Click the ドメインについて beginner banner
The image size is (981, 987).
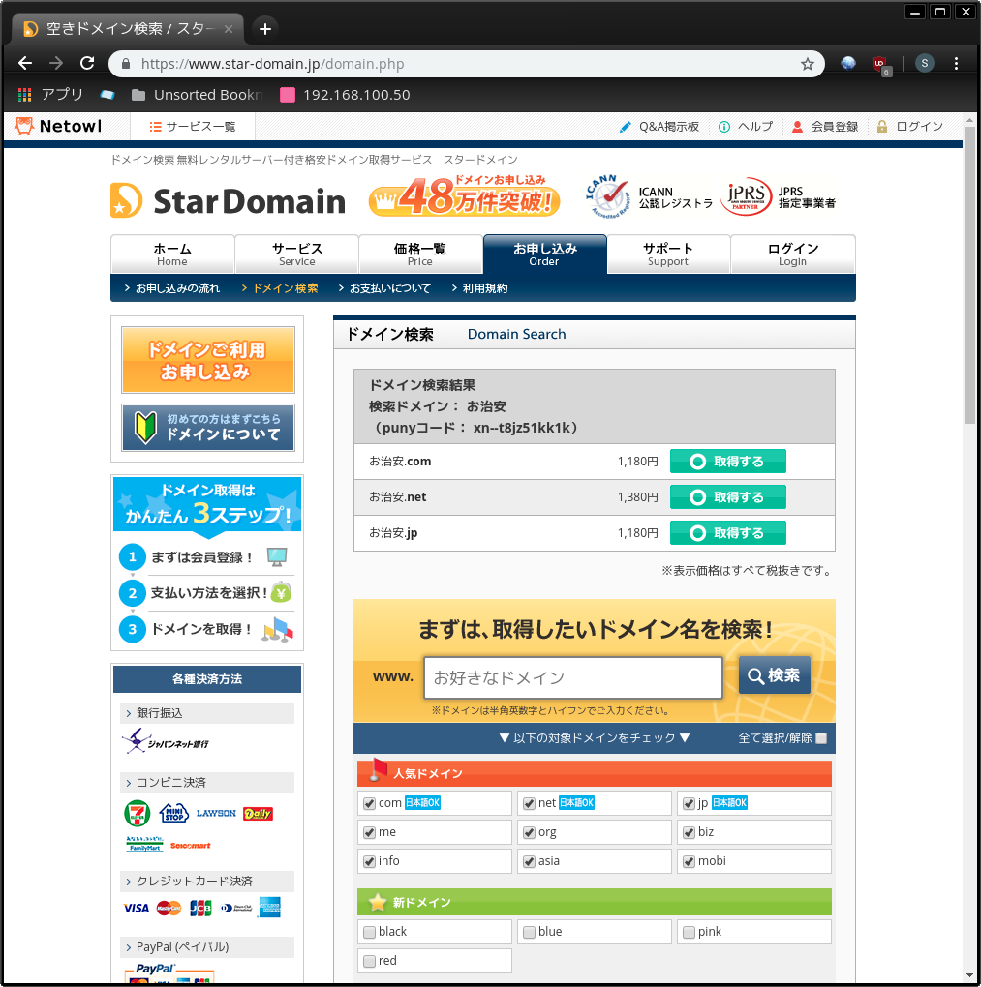(x=208, y=428)
